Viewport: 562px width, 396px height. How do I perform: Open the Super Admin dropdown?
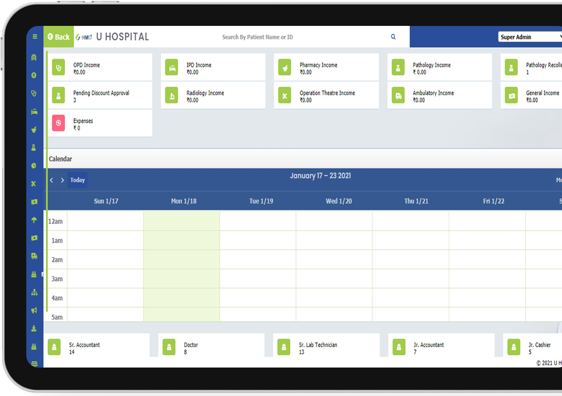pyautogui.click(x=529, y=37)
